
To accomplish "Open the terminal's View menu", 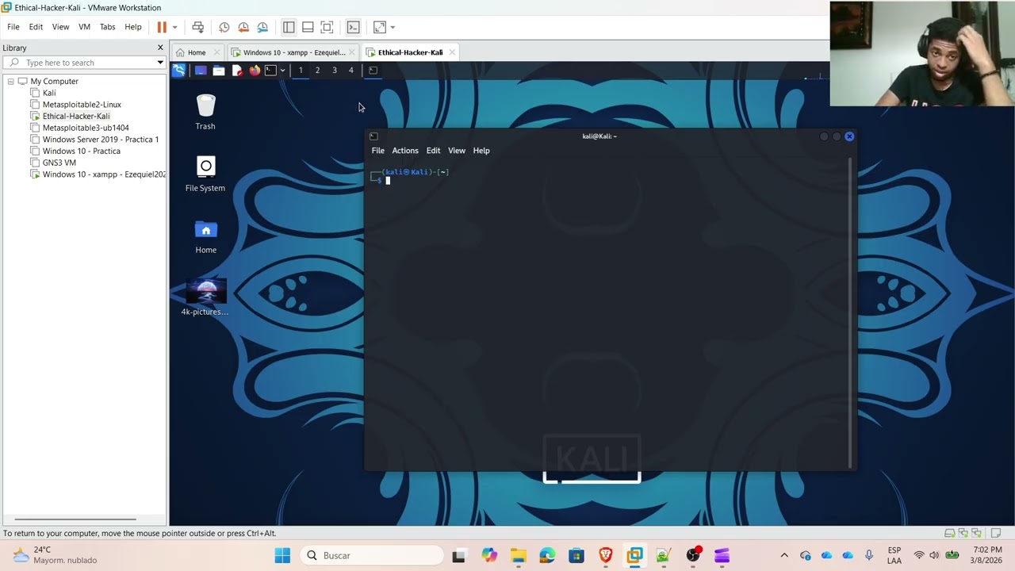I will (x=457, y=151).
